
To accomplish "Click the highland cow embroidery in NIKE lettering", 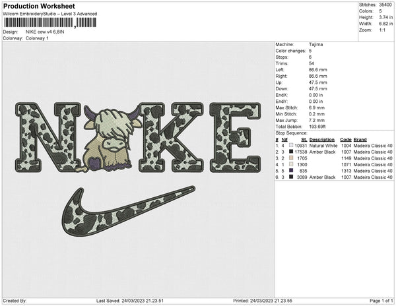I will pyautogui.click(x=110, y=138).
